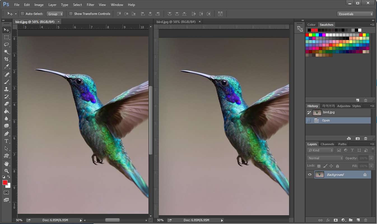Open the Layers panel options menu

372,144
